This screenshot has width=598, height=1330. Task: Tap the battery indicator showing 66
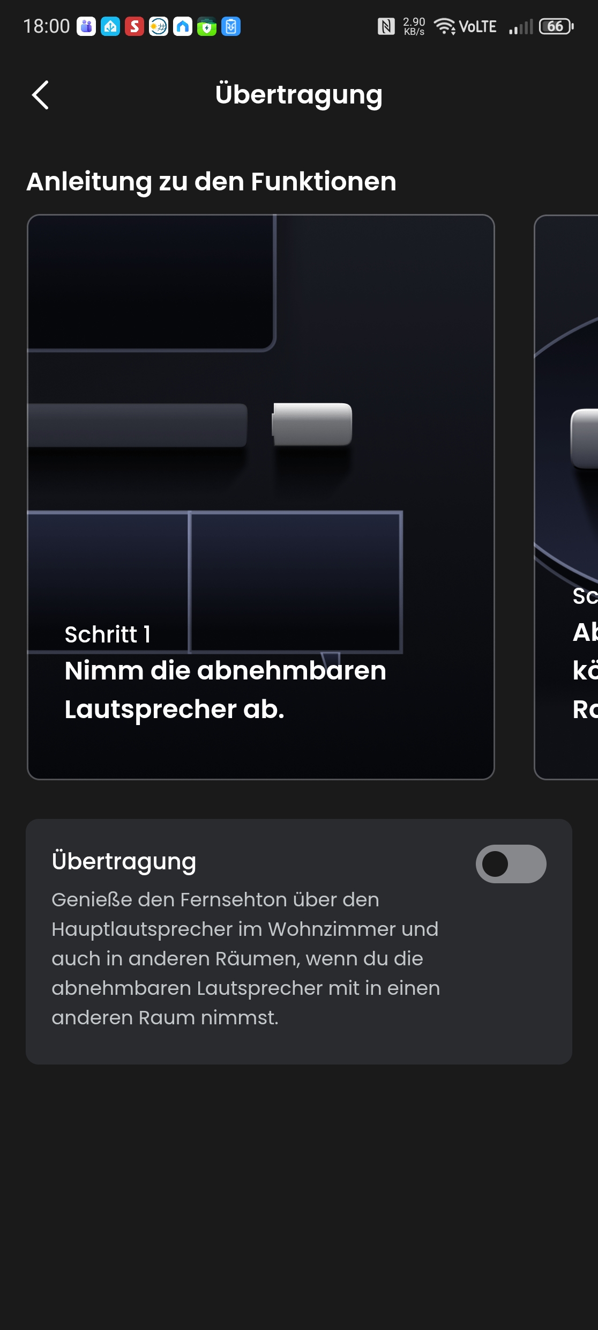(556, 26)
